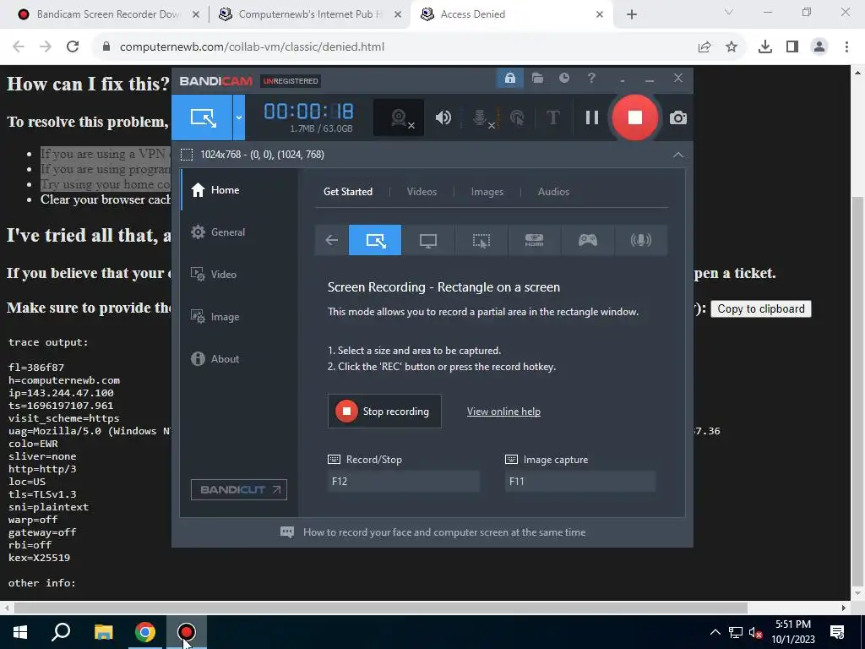Switch to Computernewb's Internet Pub tab
This screenshot has width=865, height=649.
(x=309, y=14)
